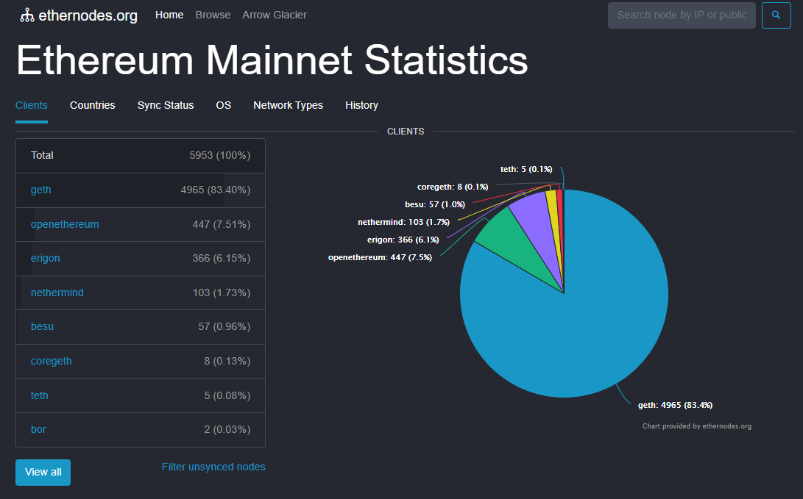Open the bor client link
803x499 pixels.
[x=38, y=429]
